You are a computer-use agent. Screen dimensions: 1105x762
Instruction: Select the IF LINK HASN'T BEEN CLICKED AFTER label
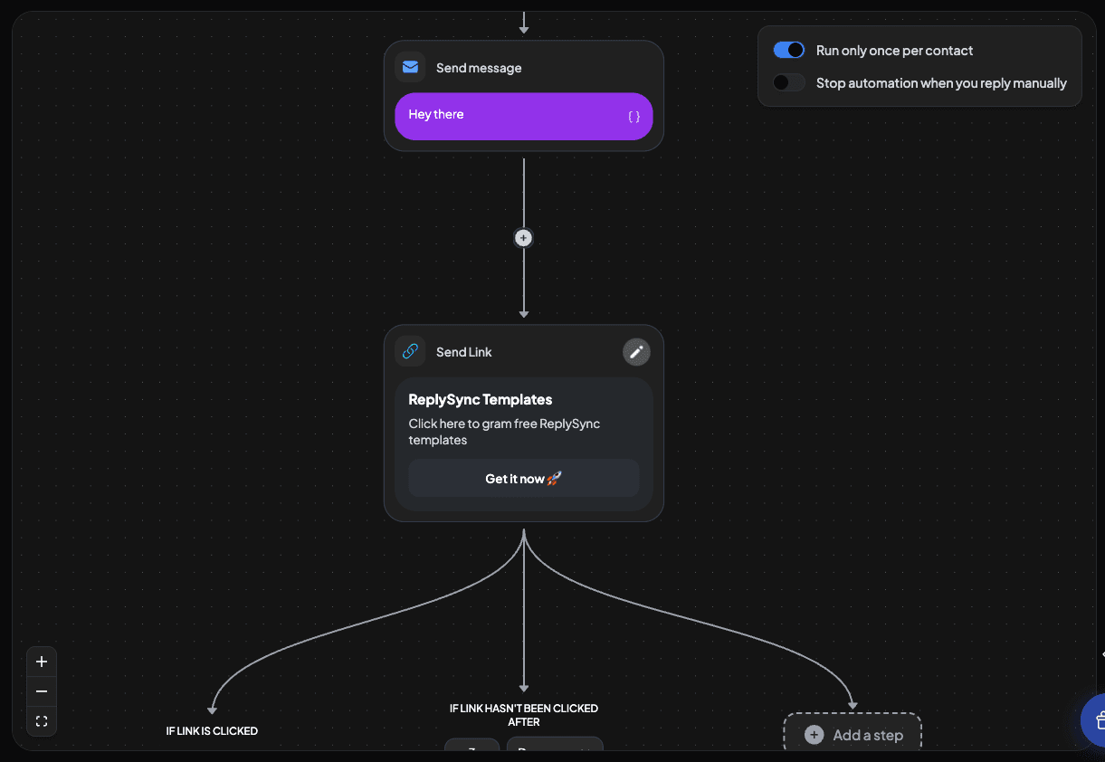click(523, 715)
